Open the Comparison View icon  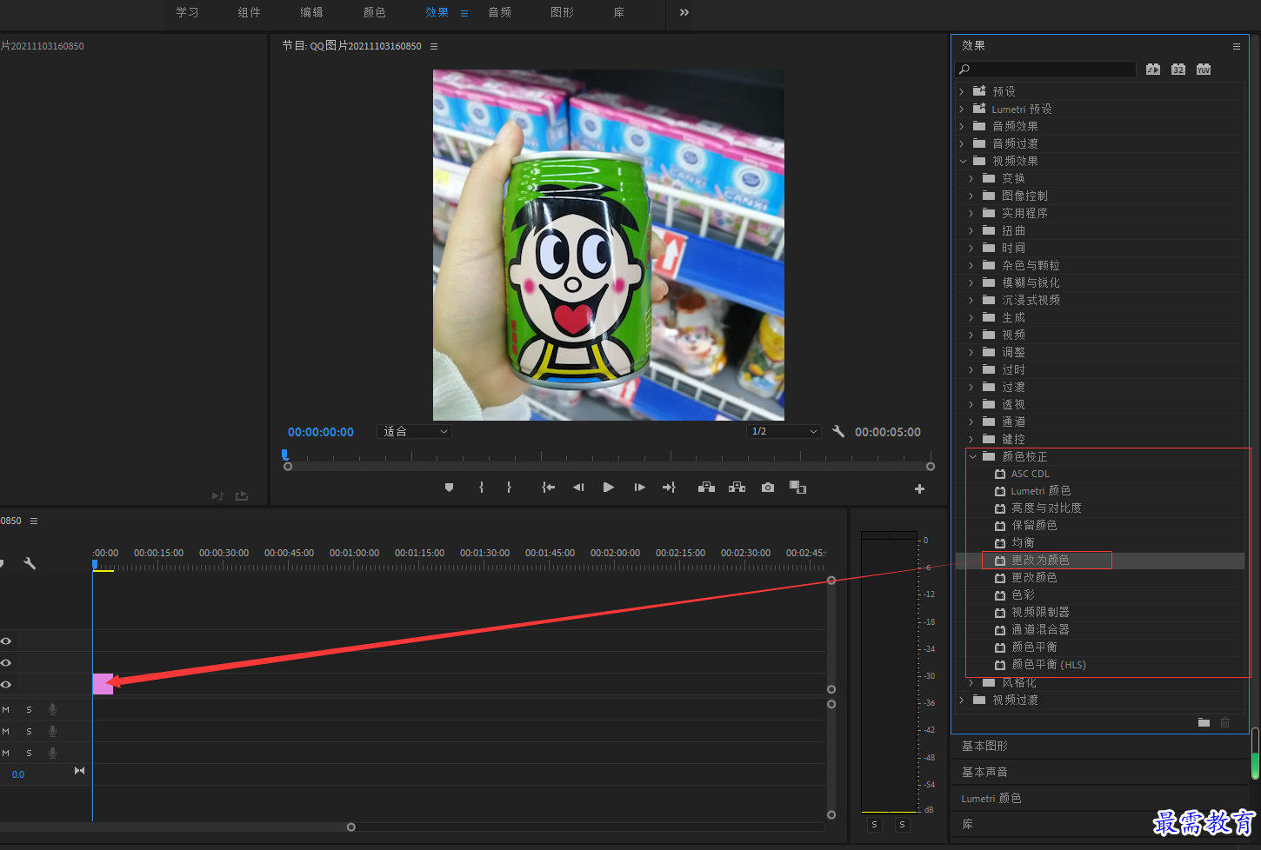pyautogui.click(x=797, y=488)
